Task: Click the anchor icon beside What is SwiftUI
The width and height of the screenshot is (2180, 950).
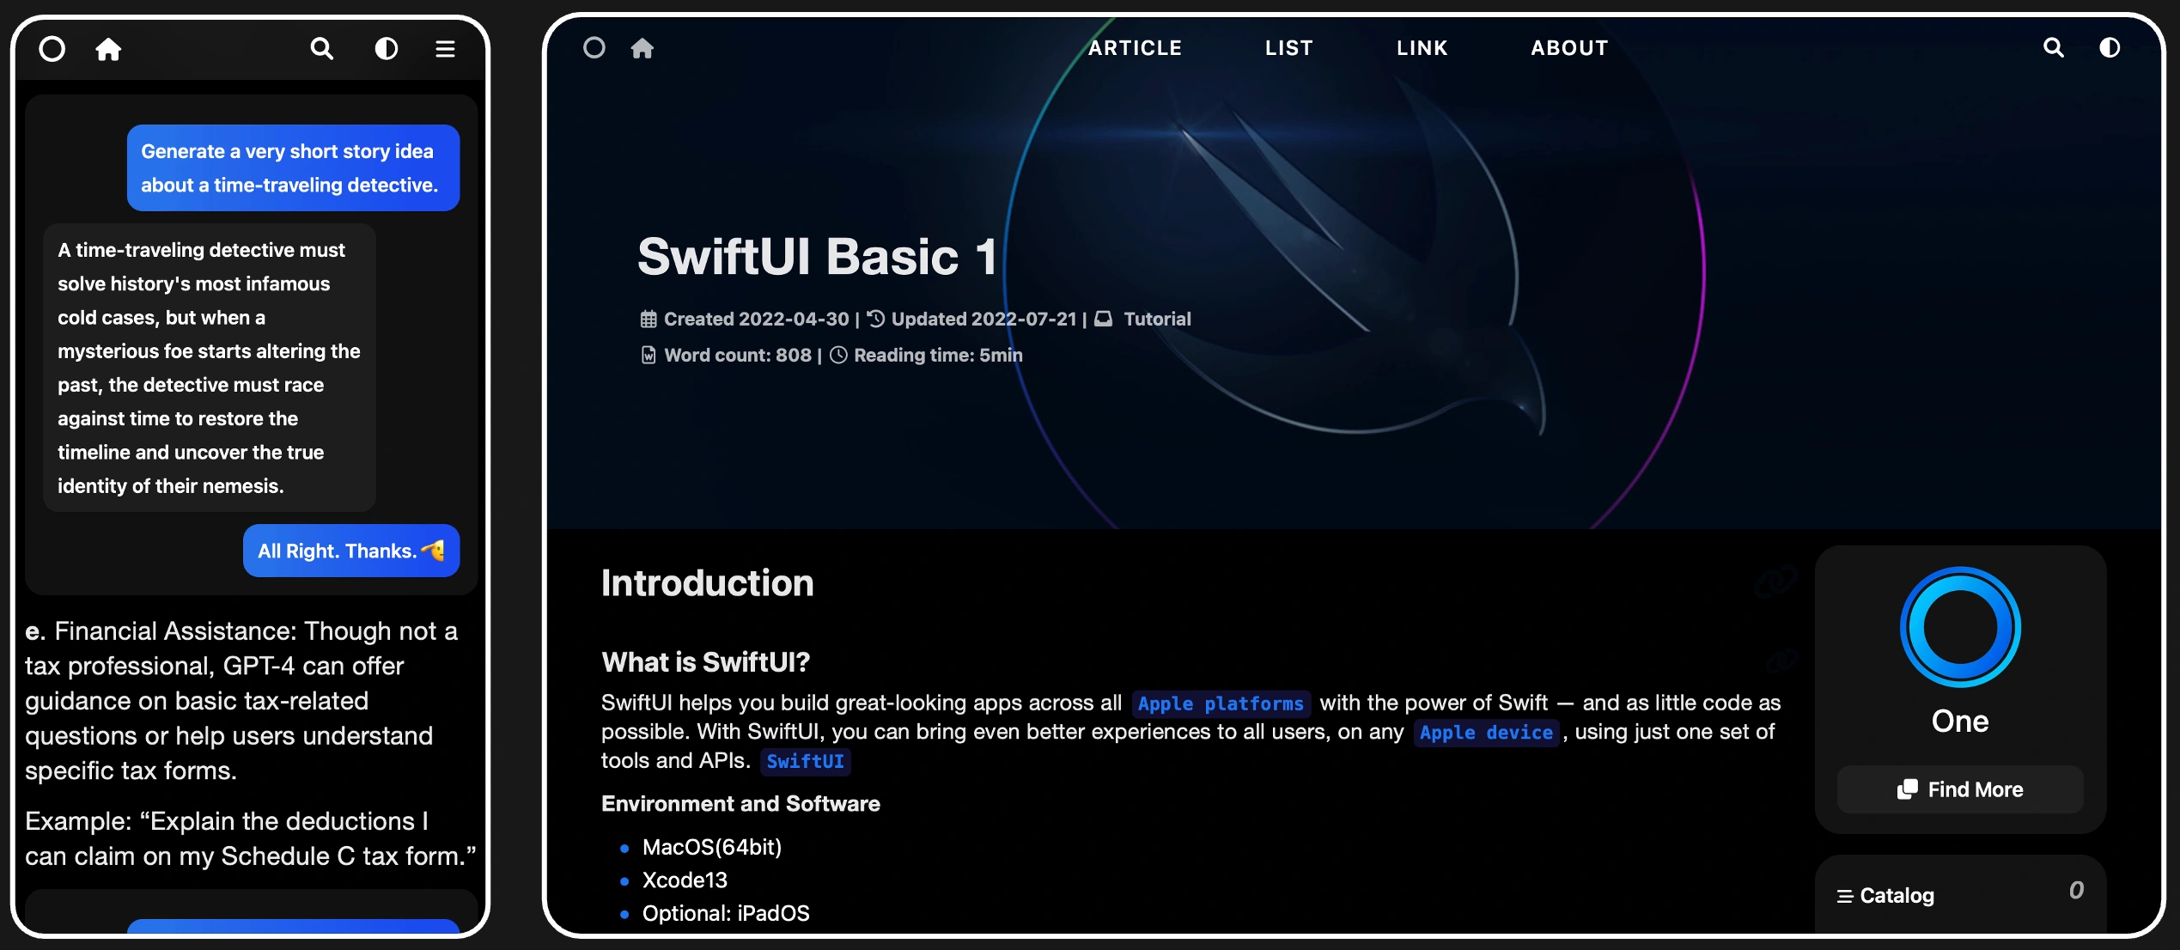Action: (1781, 661)
